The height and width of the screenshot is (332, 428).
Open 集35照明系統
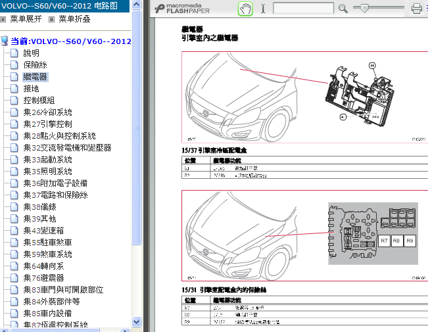(47, 171)
